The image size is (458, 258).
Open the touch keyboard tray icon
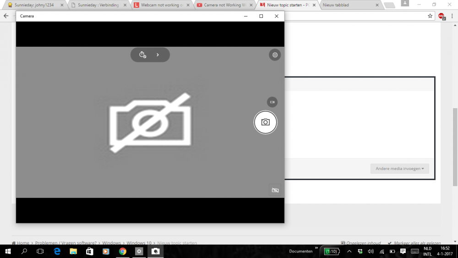click(415, 251)
